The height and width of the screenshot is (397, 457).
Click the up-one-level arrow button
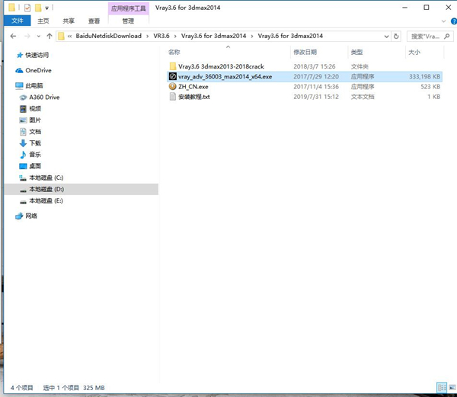[50, 36]
